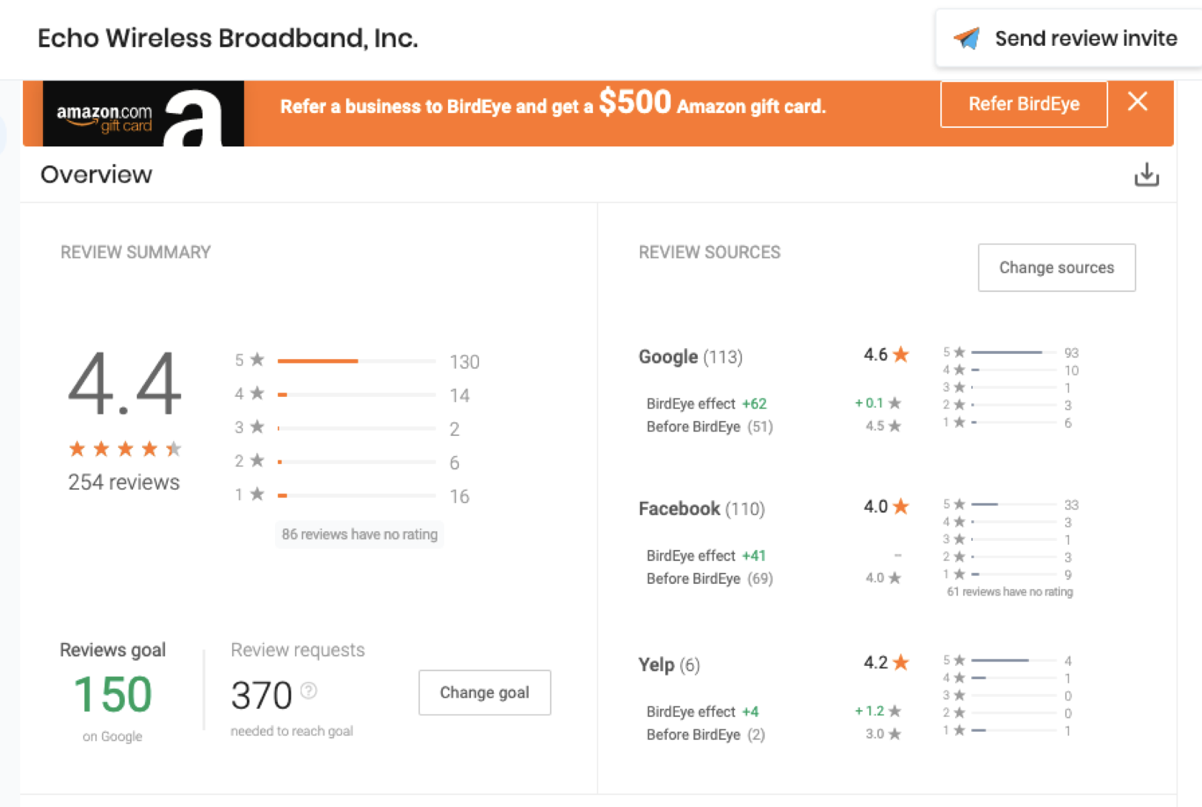The image size is (1202, 807).
Task: Click the orange star beside Yelp's 4.2 rating
Action: click(x=901, y=662)
